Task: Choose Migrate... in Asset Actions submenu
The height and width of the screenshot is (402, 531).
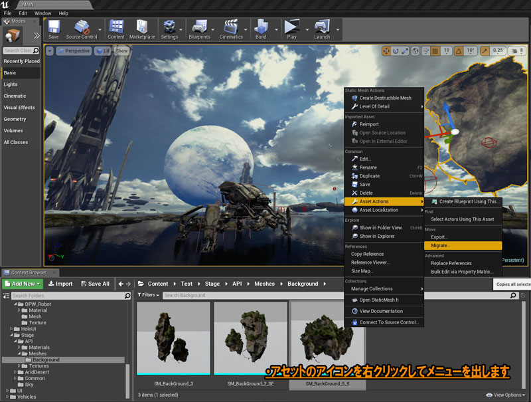Action: click(x=463, y=245)
